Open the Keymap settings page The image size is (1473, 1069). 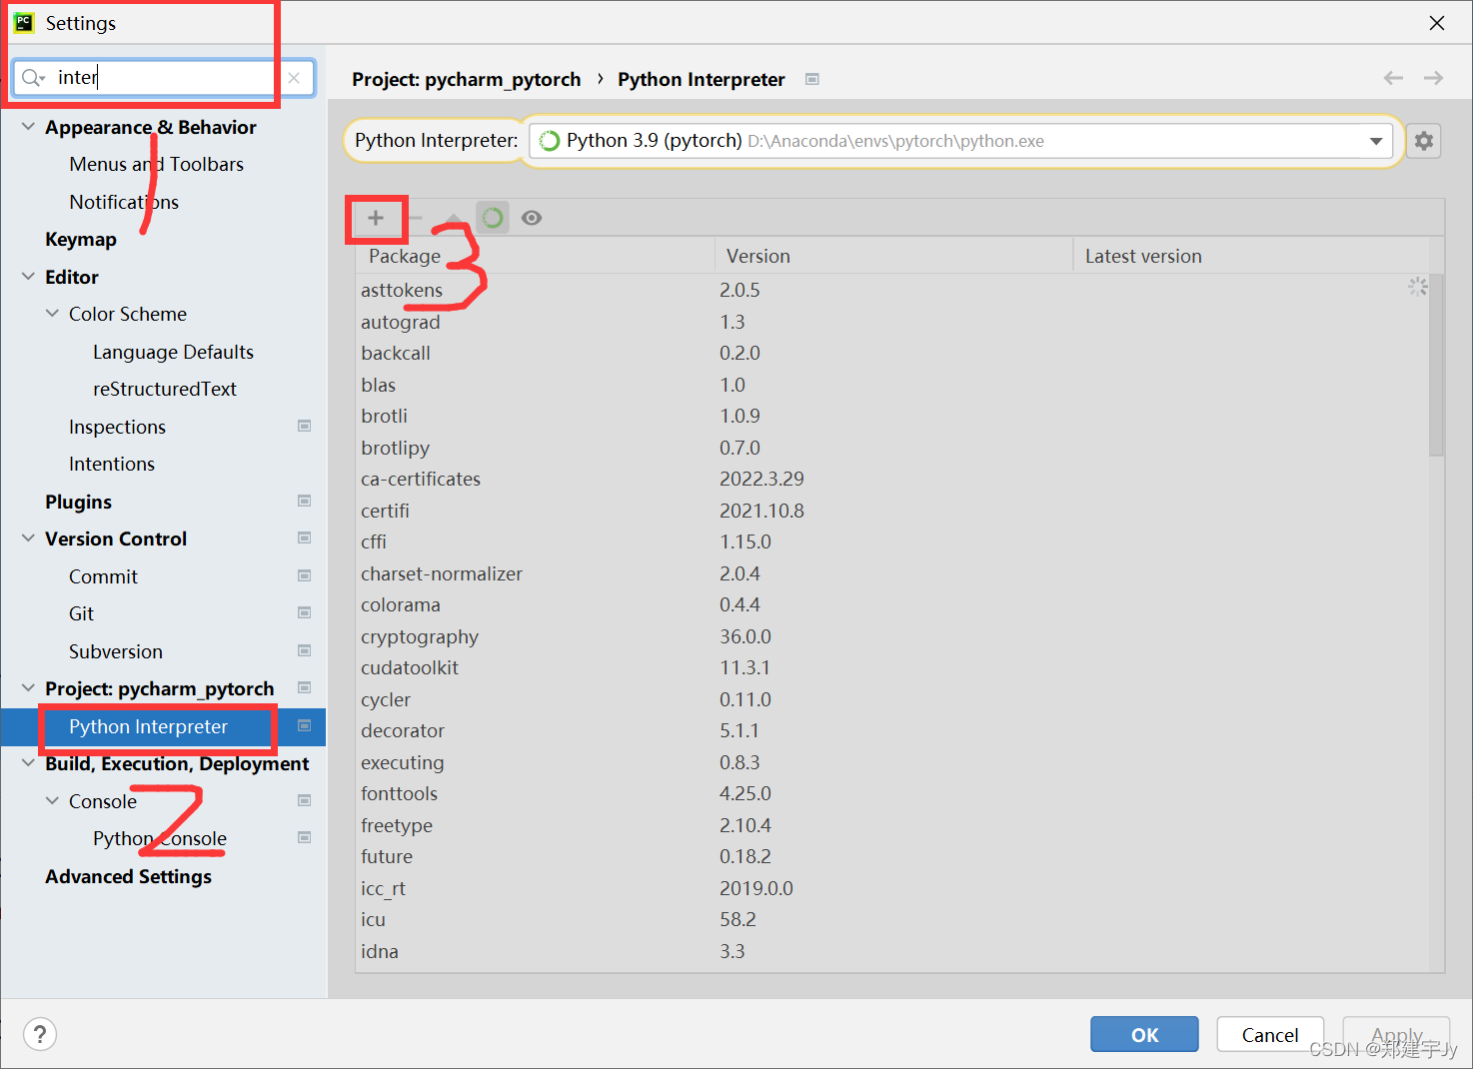81,239
